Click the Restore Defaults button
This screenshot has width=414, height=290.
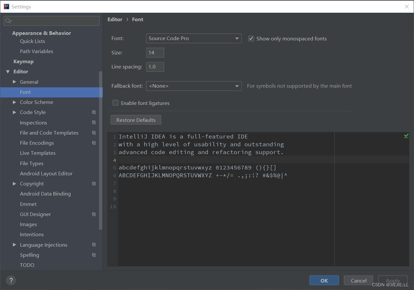tap(136, 120)
